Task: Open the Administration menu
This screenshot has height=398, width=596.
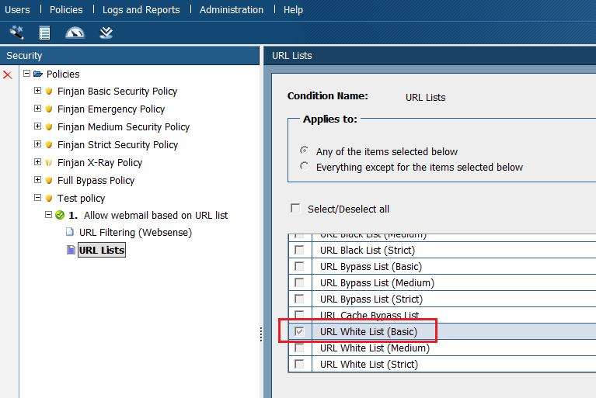Action: click(231, 10)
